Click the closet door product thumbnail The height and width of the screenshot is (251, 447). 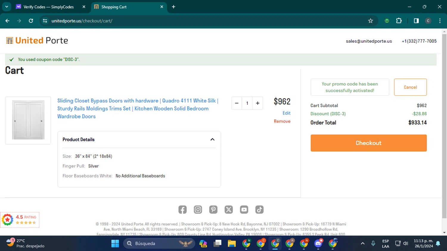pyautogui.click(x=28, y=120)
